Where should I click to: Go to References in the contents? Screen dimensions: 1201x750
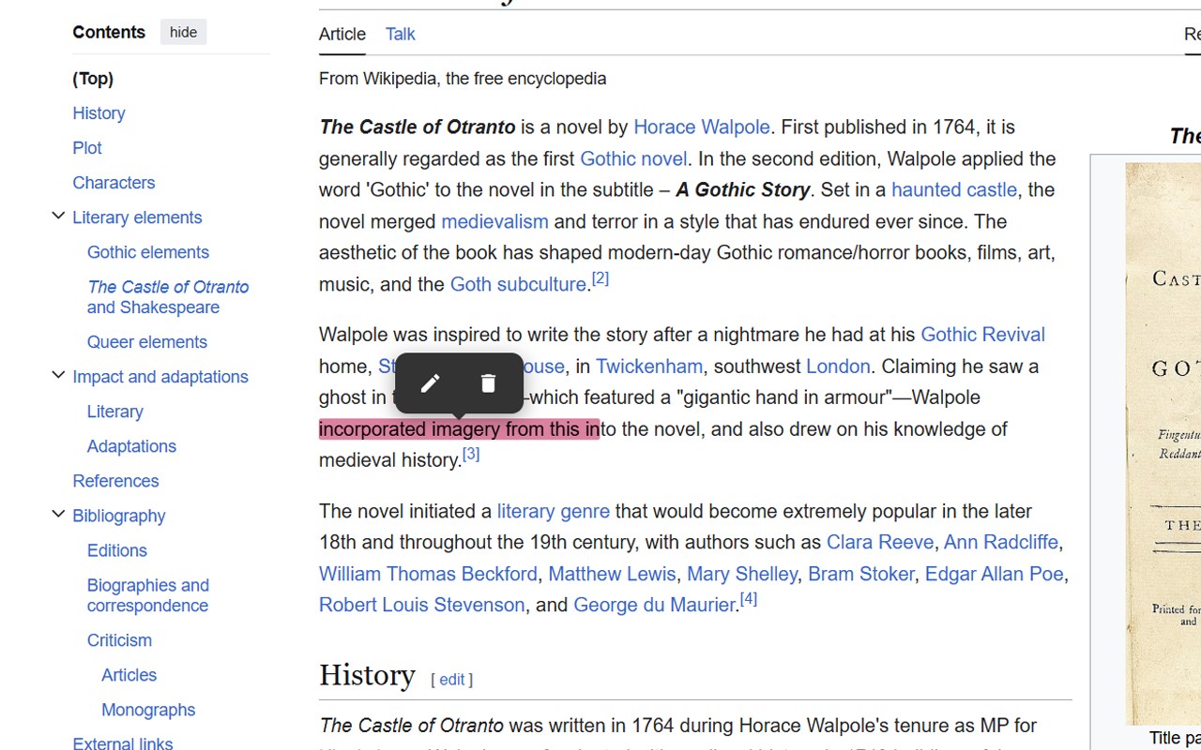[x=115, y=481]
